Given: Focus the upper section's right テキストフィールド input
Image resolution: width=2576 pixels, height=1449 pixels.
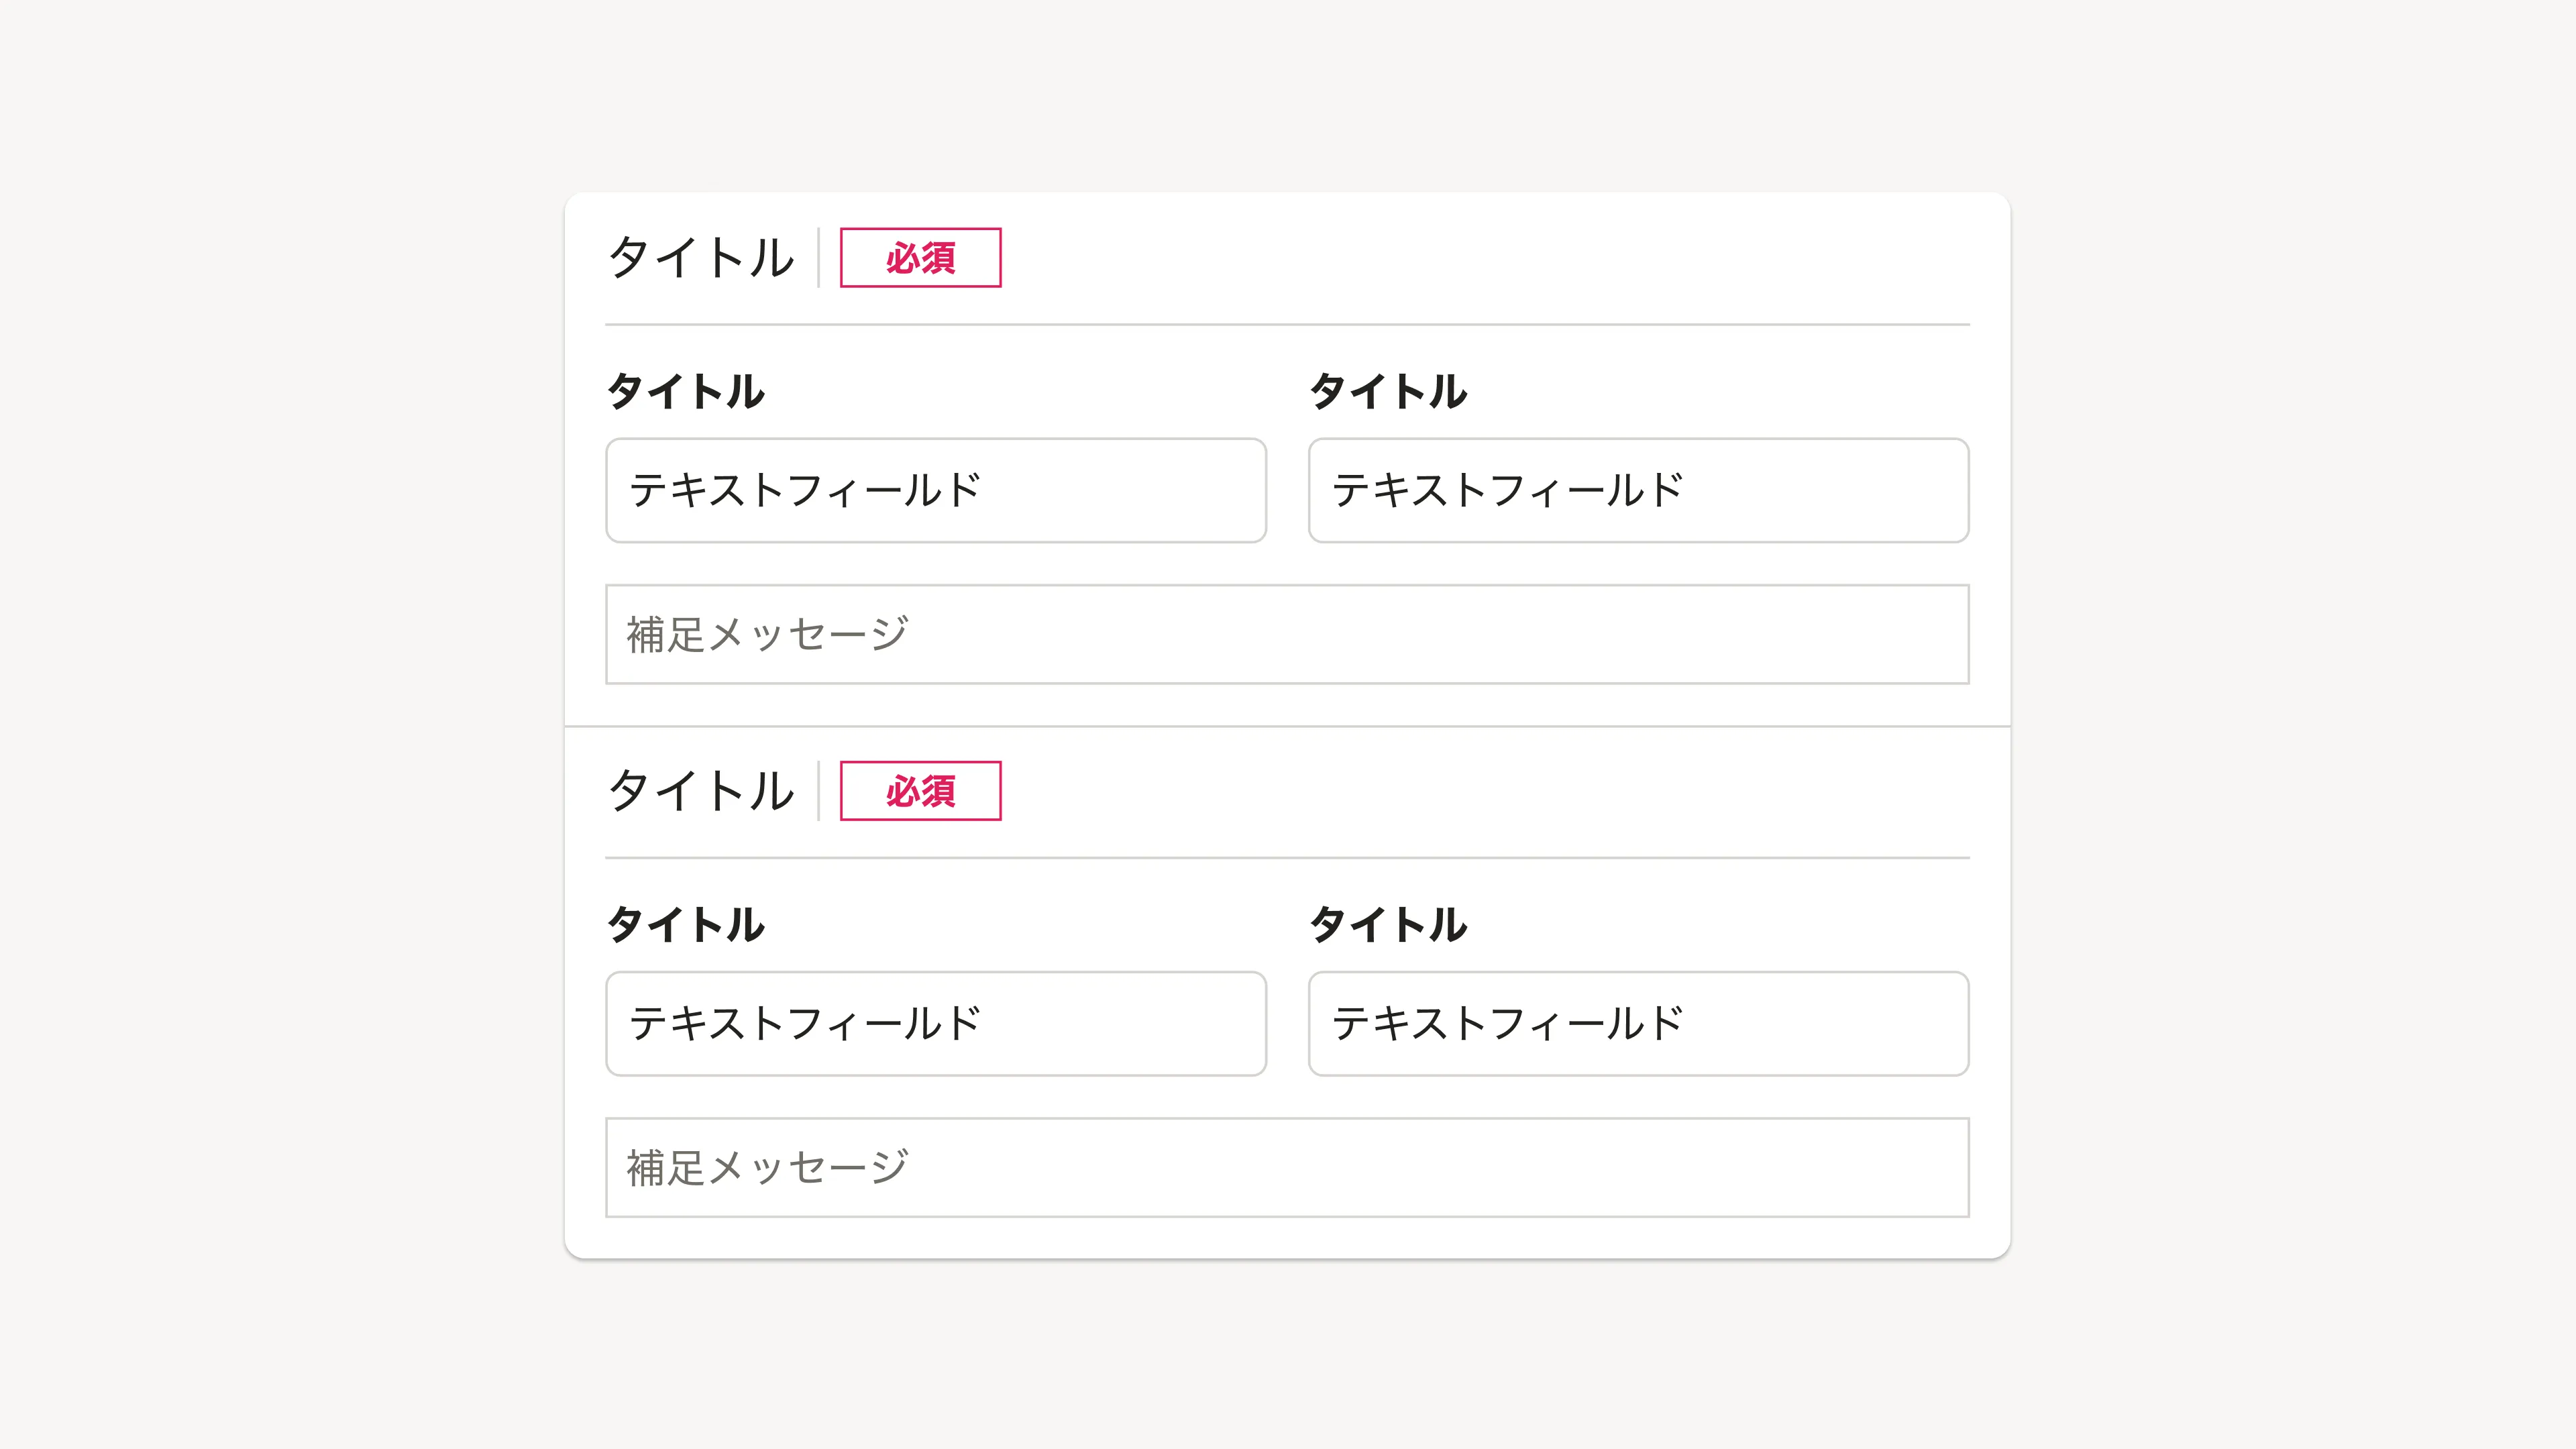Looking at the screenshot, I should pyautogui.click(x=1638, y=491).
